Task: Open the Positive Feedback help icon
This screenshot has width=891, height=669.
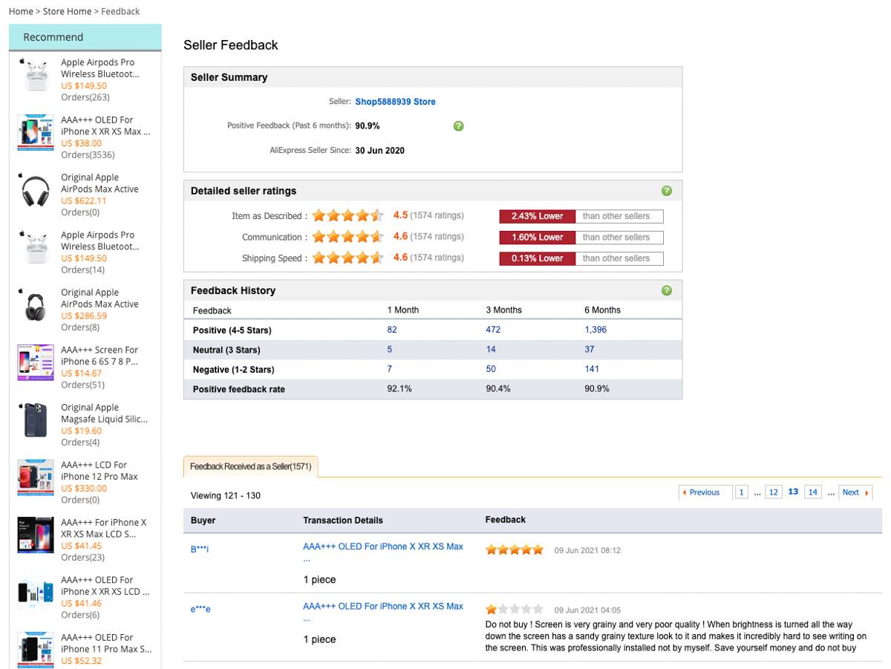Action: (x=458, y=125)
